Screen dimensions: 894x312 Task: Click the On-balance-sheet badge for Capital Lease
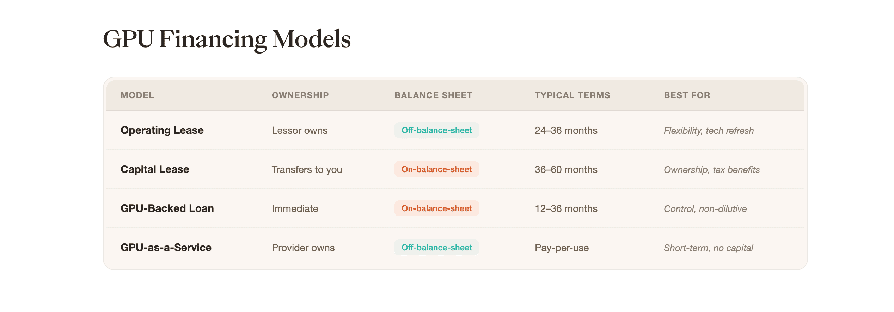(x=436, y=169)
